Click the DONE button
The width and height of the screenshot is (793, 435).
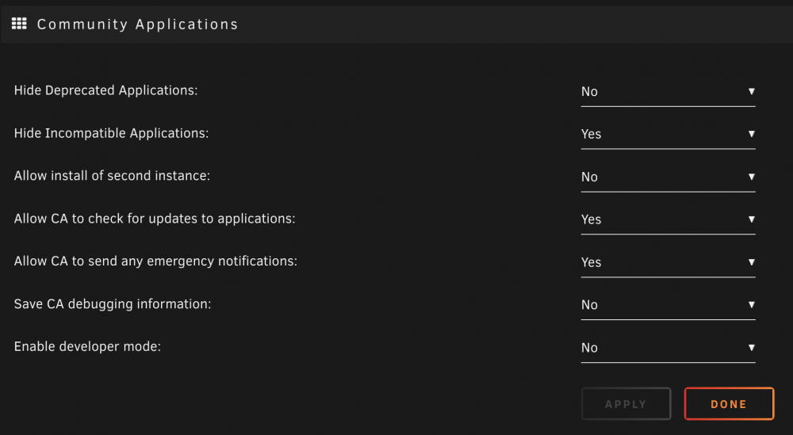[x=729, y=403]
